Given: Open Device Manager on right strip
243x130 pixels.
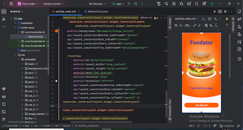Looking at the screenshot, I should [239, 27].
